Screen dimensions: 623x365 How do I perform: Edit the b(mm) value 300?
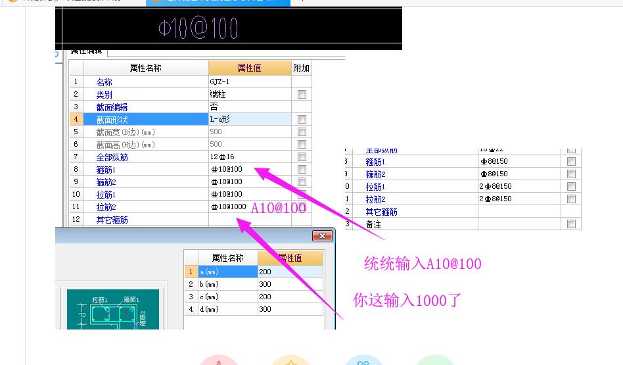(x=290, y=284)
